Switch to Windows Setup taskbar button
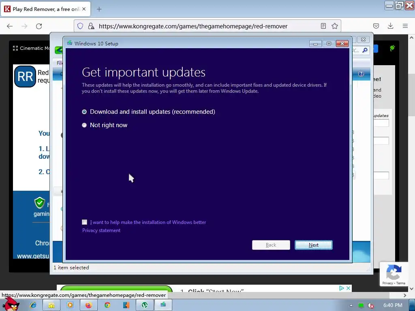This screenshot has width=415, height=311. pyautogui.click(x=163, y=305)
